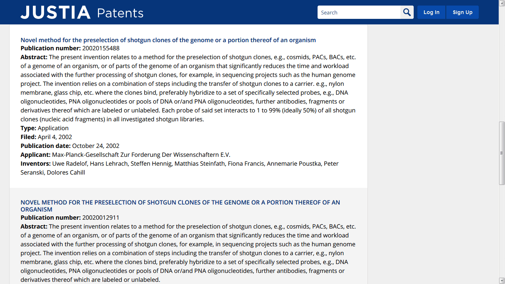Click the filed date April 4, 2002
The height and width of the screenshot is (284, 505).
pyautogui.click(x=55, y=137)
